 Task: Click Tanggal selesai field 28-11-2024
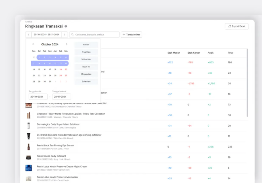[x=62, y=97]
